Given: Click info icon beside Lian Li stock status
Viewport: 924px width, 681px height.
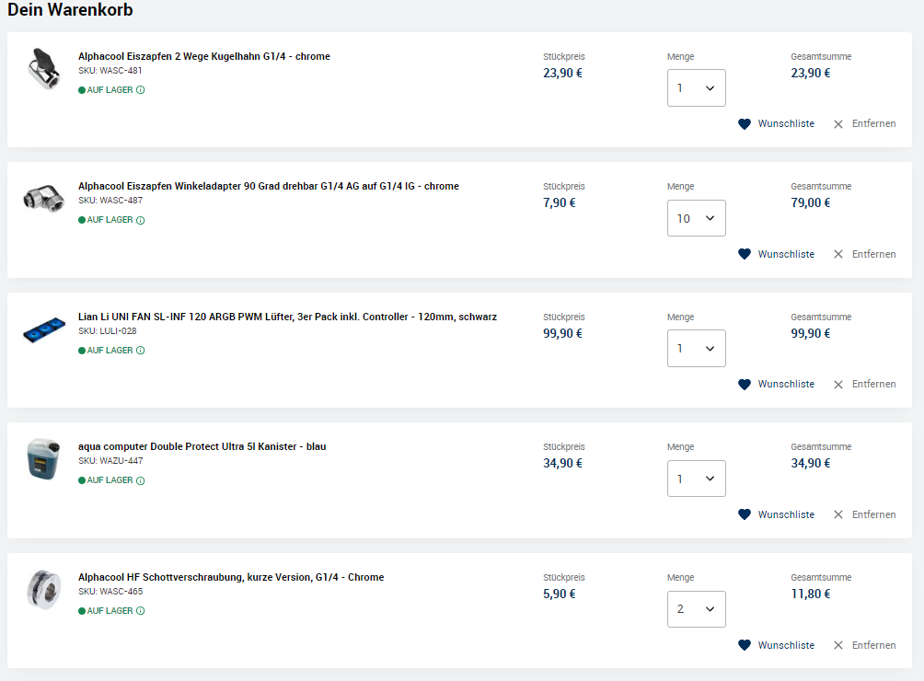Looking at the screenshot, I should 141,351.
